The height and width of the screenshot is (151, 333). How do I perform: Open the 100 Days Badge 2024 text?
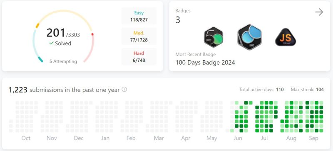(x=205, y=63)
